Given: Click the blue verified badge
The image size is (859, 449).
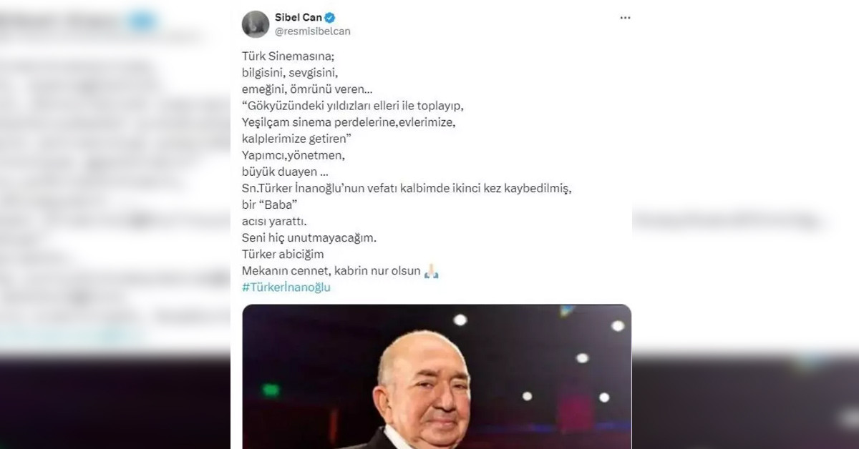Looking at the screenshot, I should (x=330, y=18).
